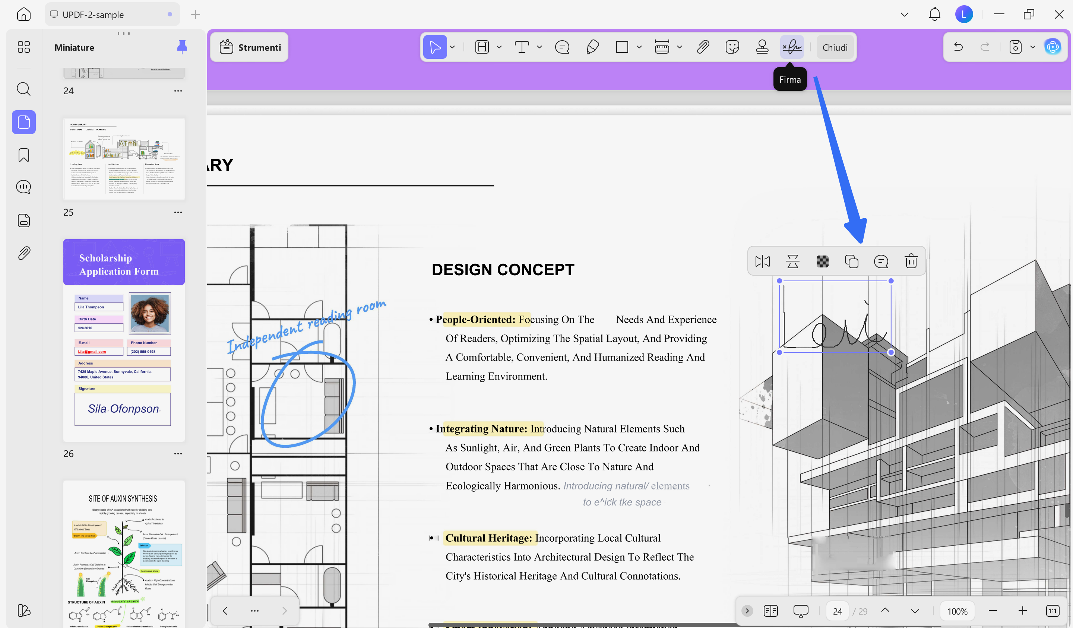Select the Measure ruler tool

pos(662,47)
